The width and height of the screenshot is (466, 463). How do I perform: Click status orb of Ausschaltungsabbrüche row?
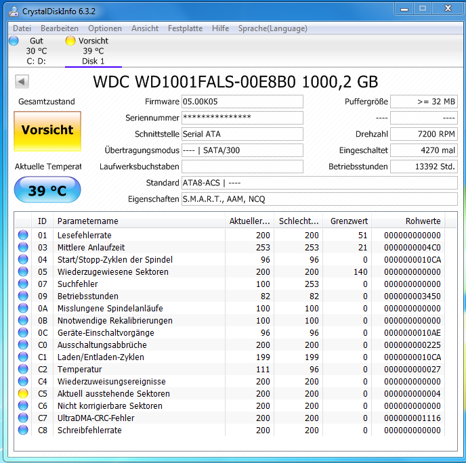[23, 345]
